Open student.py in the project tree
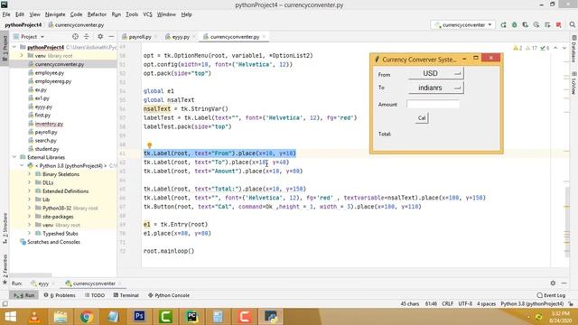Viewport: 578px width, 325px height. tap(46, 149)
